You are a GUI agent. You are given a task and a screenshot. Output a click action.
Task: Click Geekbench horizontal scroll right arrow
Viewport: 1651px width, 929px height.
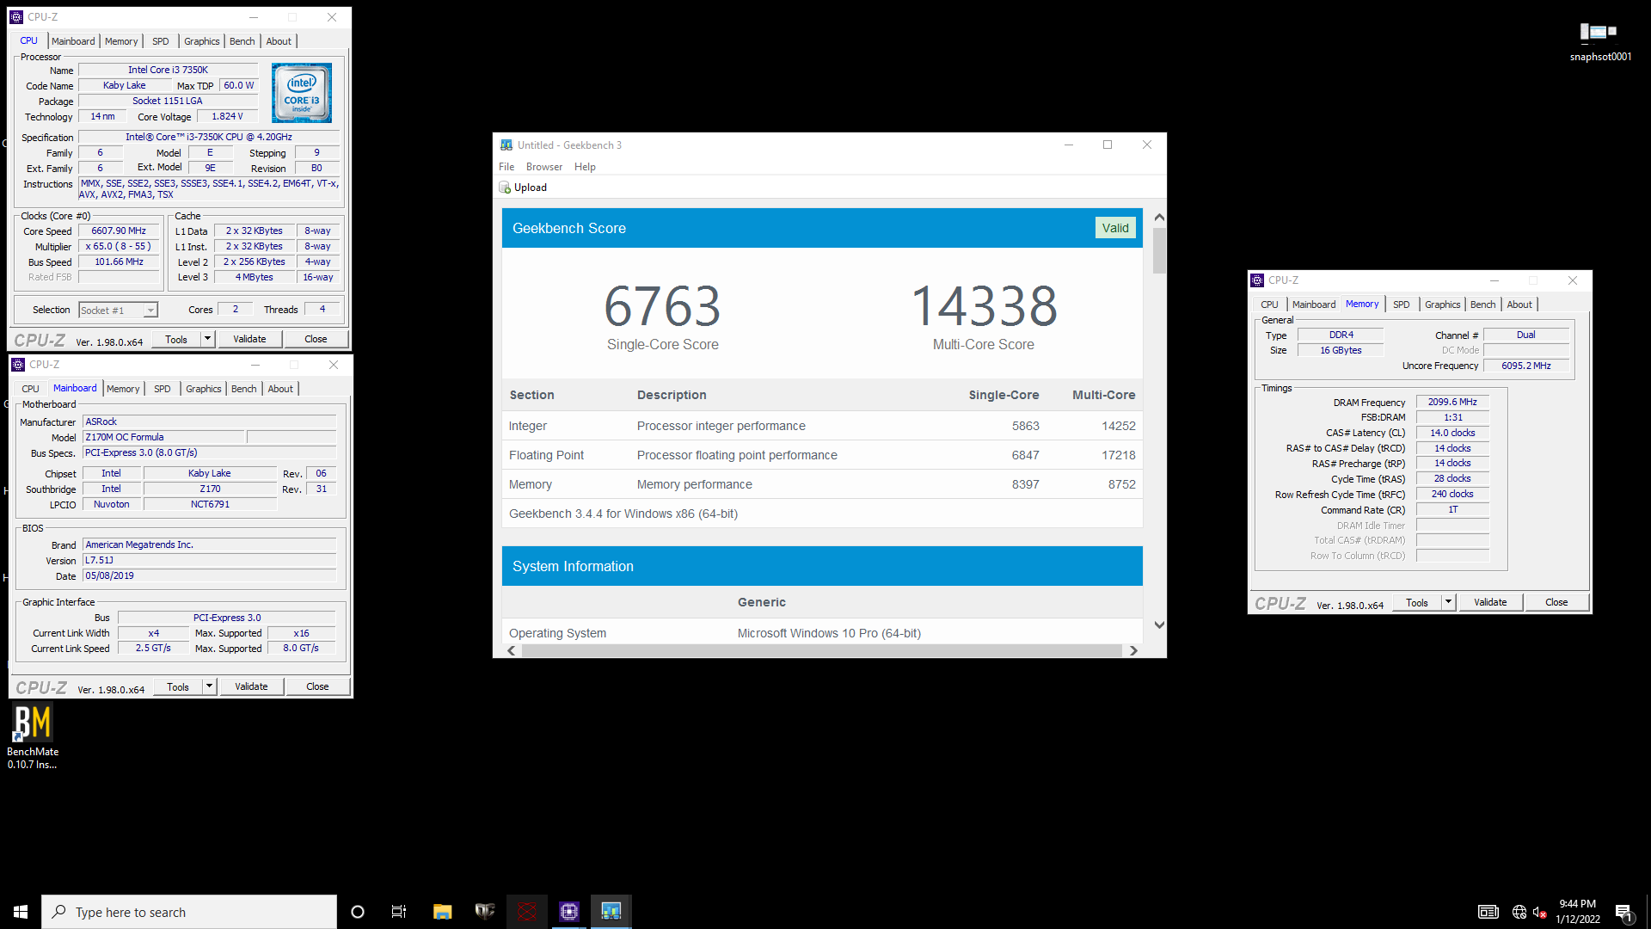pos(1133,650)
